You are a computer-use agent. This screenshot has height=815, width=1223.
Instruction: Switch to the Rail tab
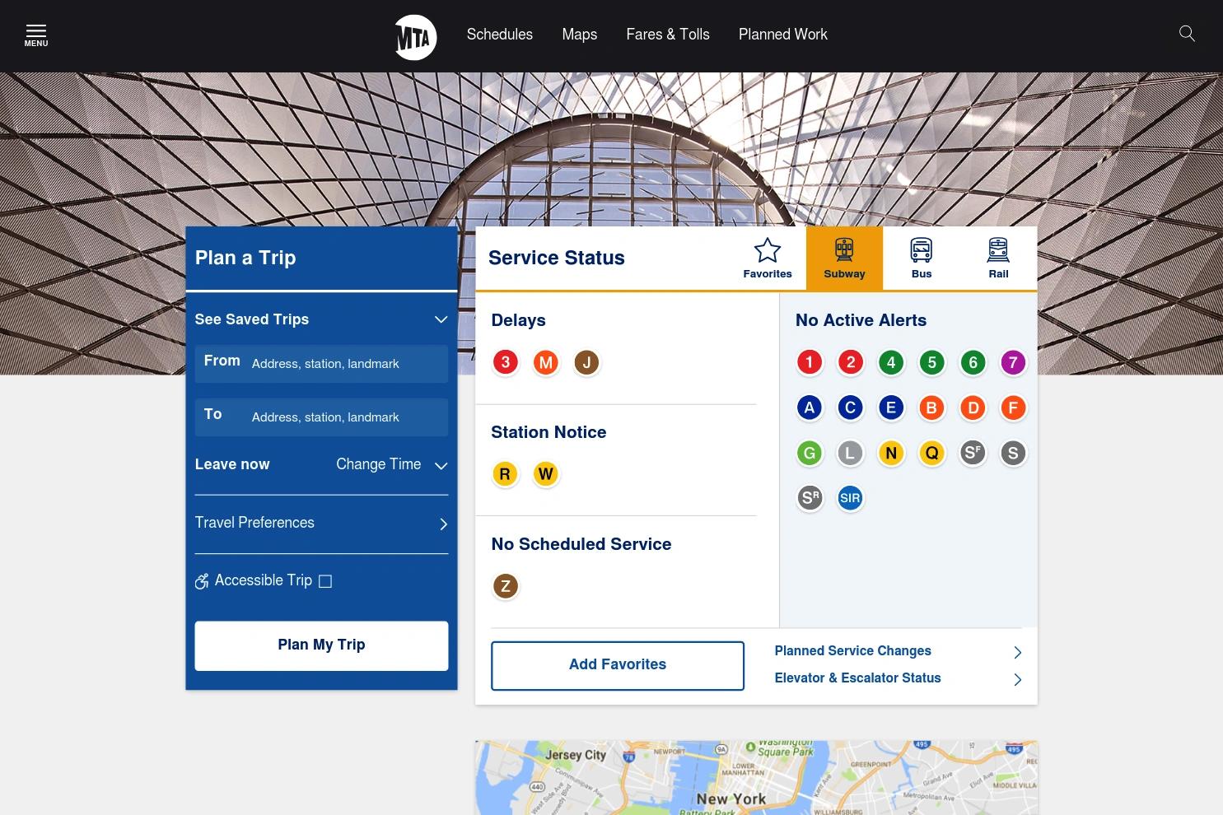(x=998, y=258)
